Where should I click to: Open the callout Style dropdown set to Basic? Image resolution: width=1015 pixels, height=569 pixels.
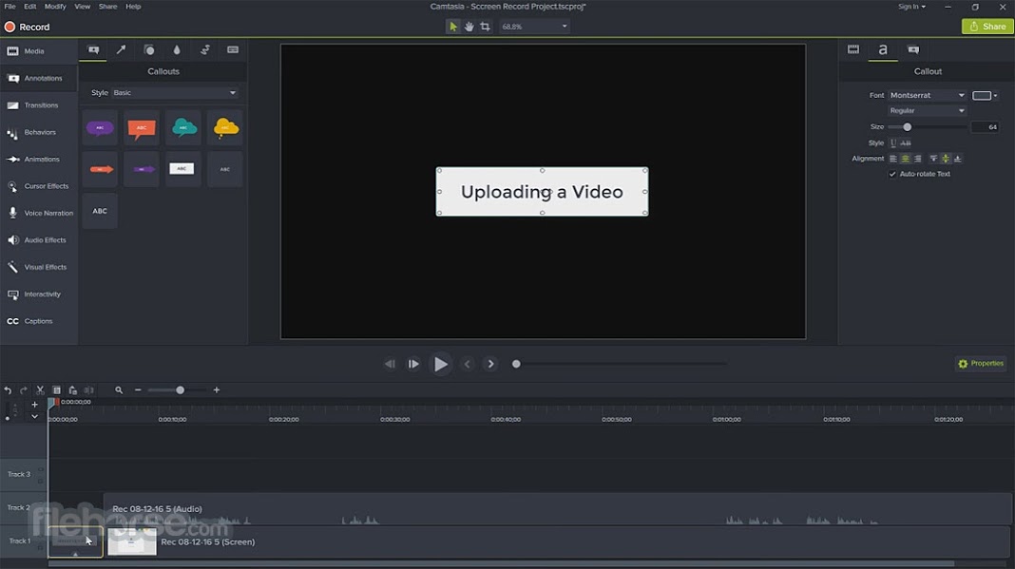point(174,92)
